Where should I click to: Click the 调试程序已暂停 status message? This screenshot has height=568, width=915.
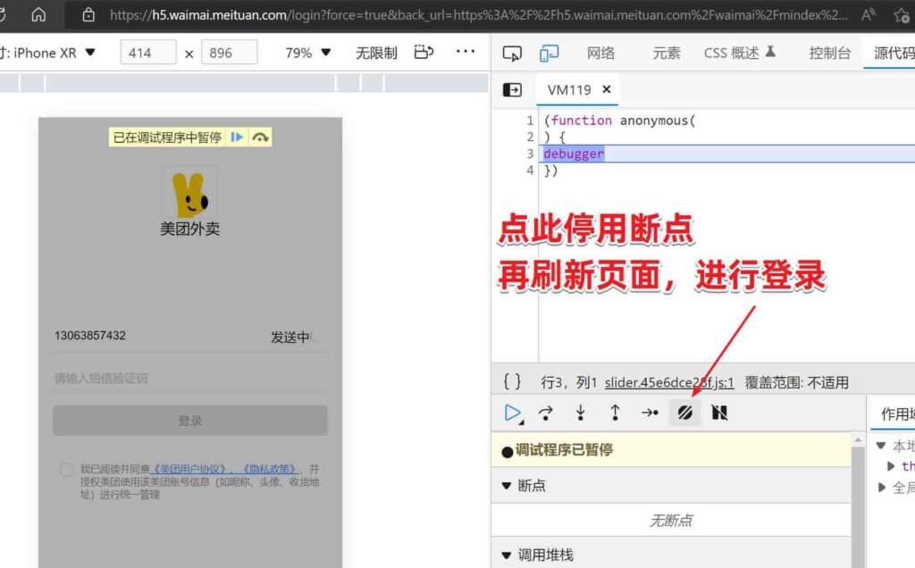[564, 449]
